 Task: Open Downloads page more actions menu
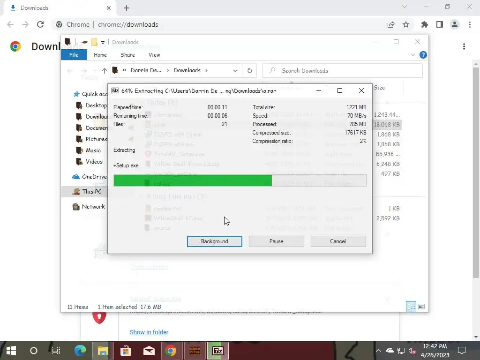click(x=464, y=46)
